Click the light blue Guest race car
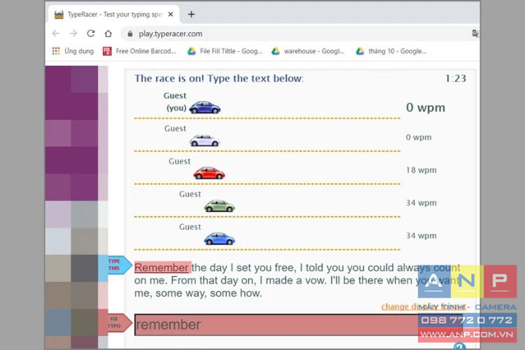Screen dimensions: 525x350 219,239
